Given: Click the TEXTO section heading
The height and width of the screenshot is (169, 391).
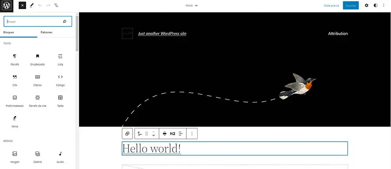Looking at the screenshot, I should (x=7, y=43).
